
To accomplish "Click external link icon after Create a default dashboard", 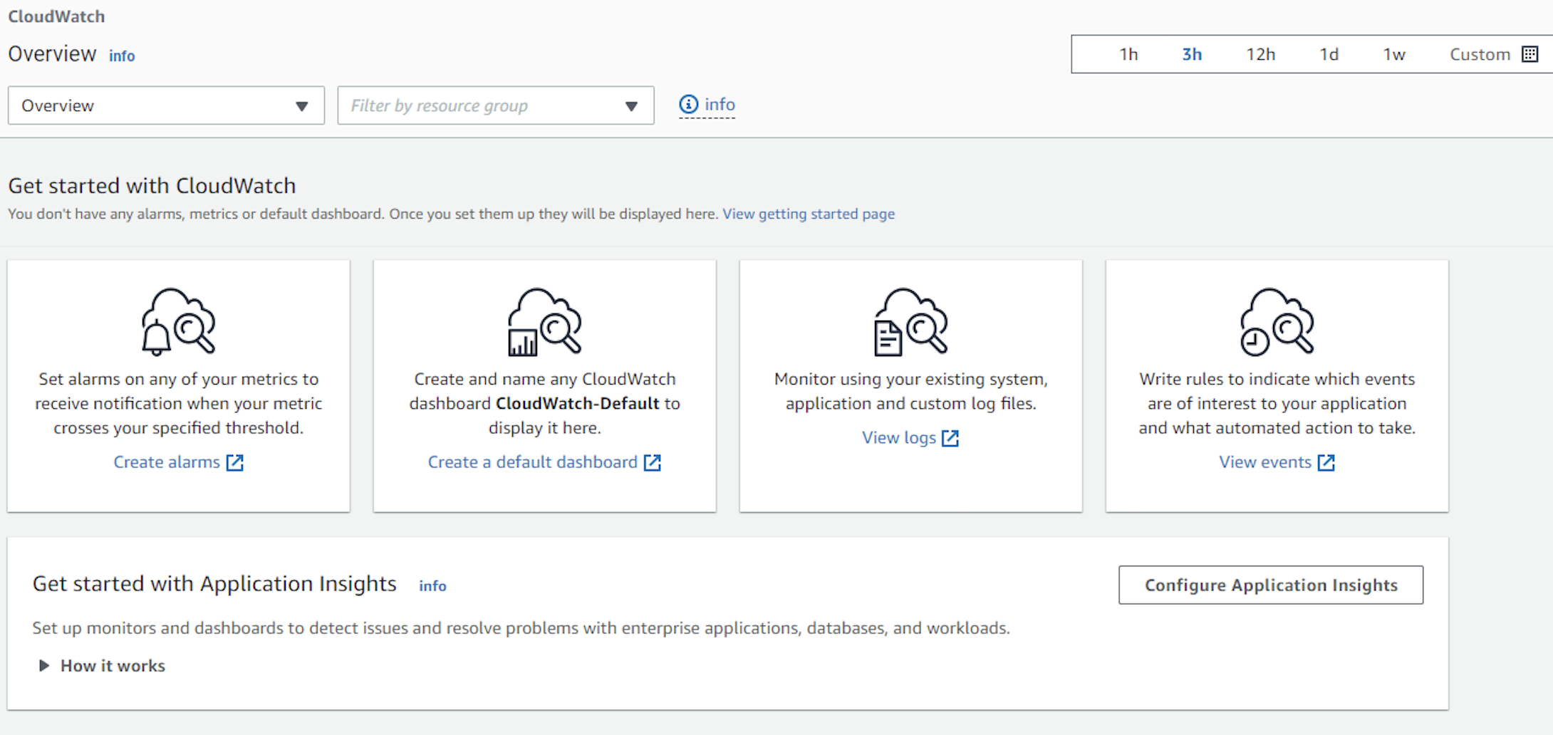I will coord(653,463).
